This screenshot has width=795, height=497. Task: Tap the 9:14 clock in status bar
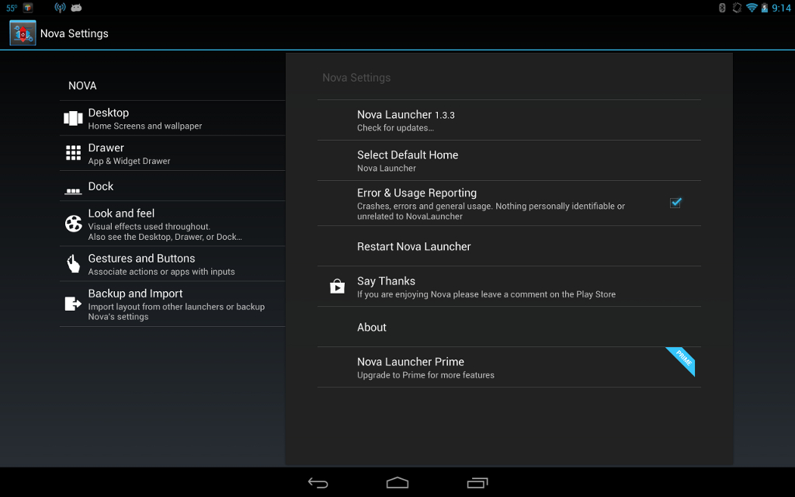(781, 8)
